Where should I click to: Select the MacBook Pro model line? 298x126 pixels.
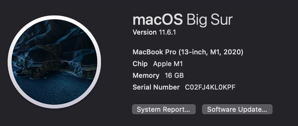pyautogui.click(x=188, y=52)
